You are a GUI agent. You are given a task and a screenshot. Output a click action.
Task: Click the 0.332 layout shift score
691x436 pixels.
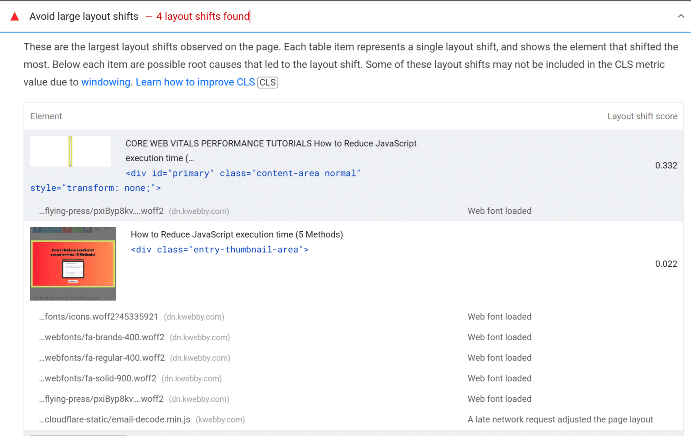tap(666, 166)
